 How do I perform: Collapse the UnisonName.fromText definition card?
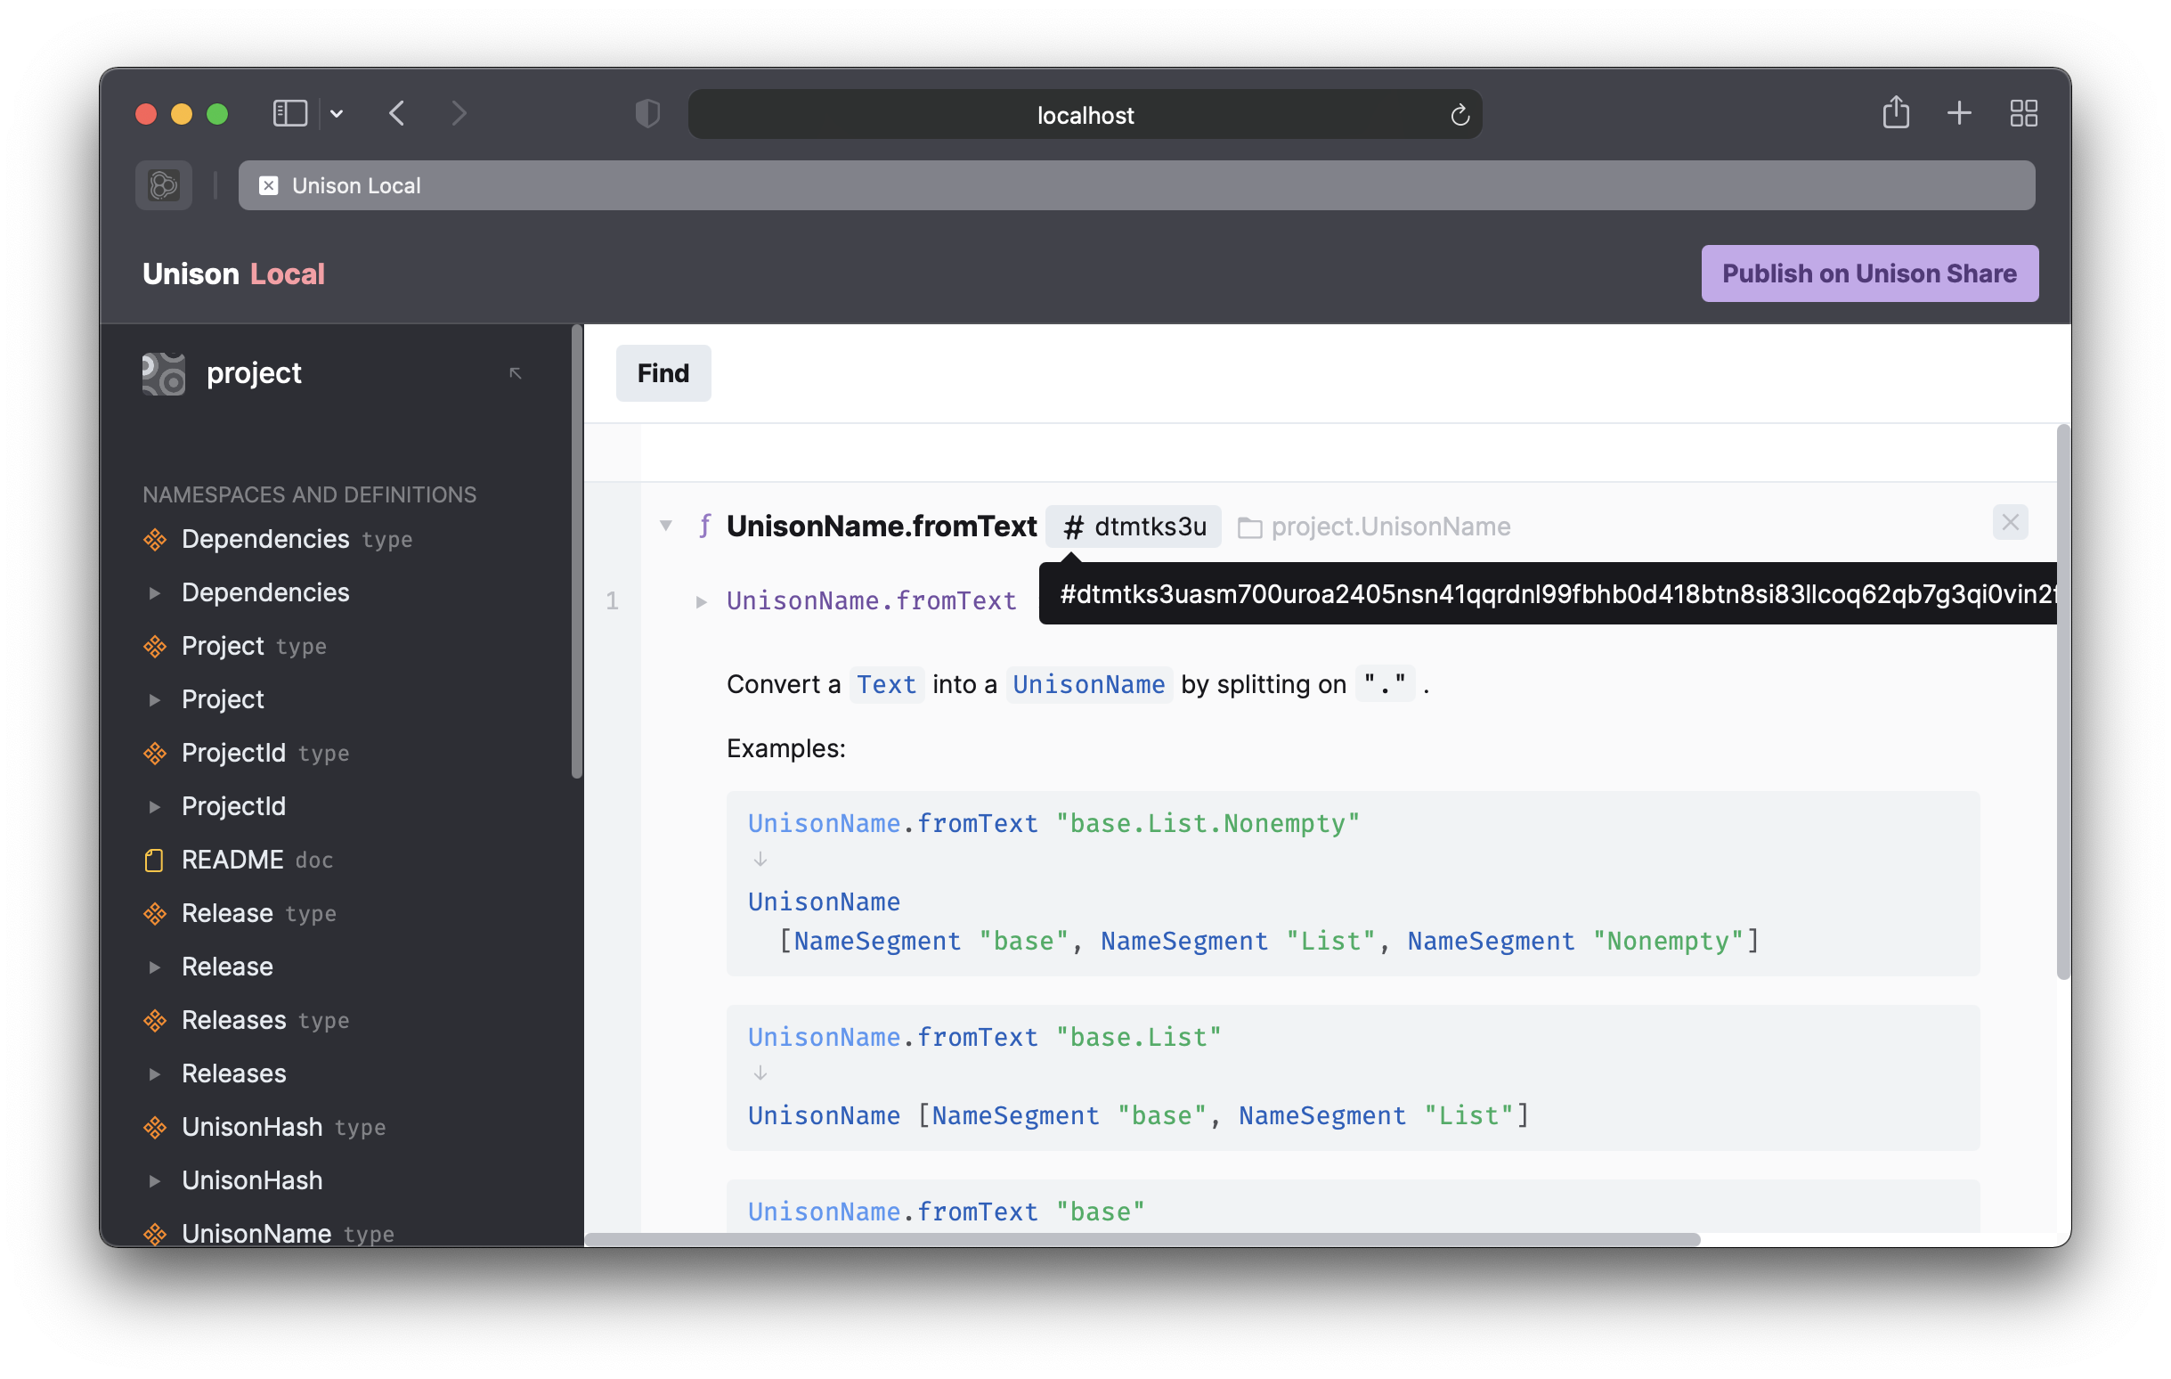[665, 526]
